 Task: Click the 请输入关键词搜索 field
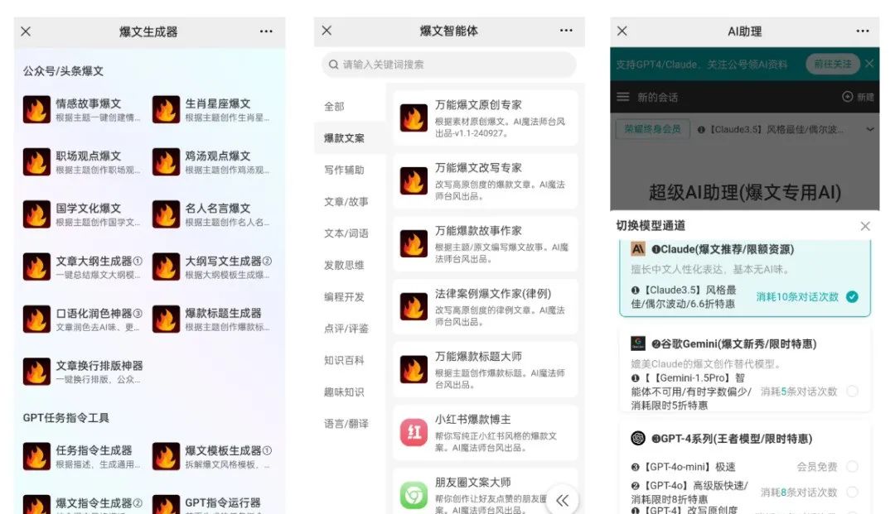pos(449,65)
